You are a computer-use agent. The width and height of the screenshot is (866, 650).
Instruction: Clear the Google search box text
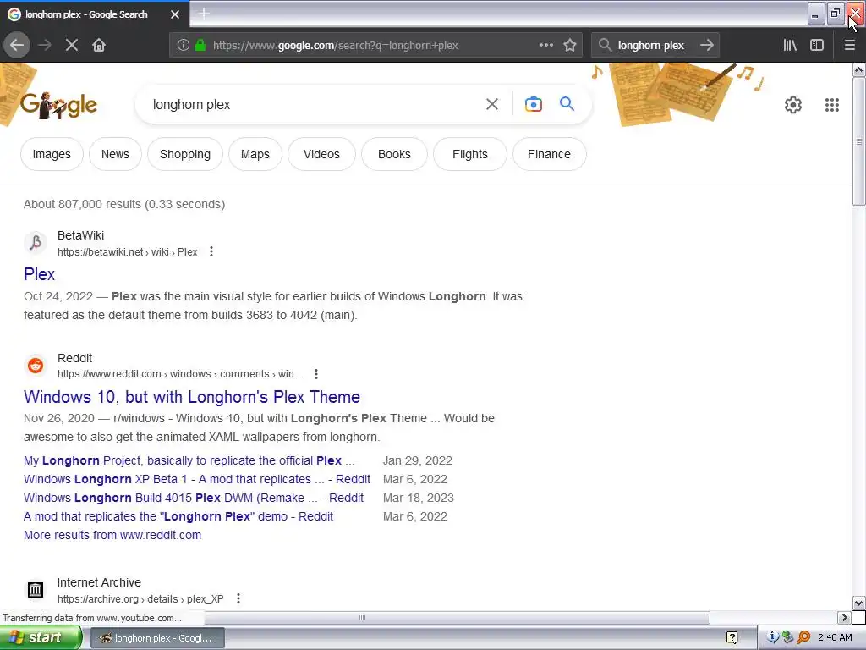point(492,104)
